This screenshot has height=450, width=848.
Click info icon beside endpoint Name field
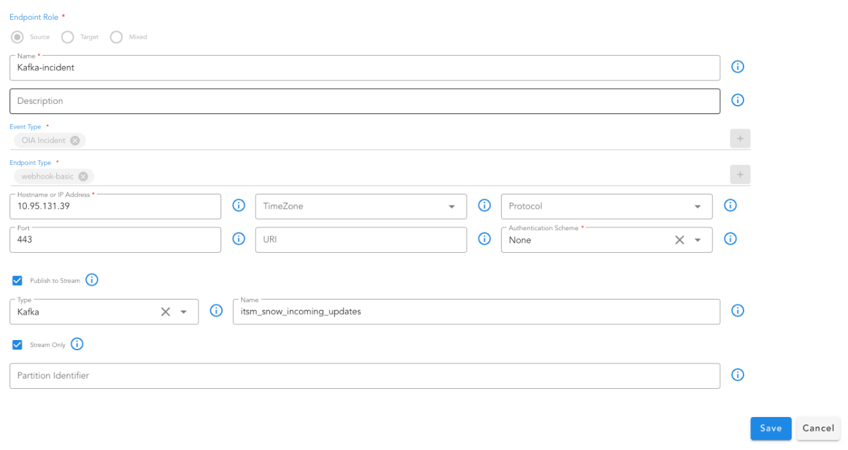[x=737, y=67]
